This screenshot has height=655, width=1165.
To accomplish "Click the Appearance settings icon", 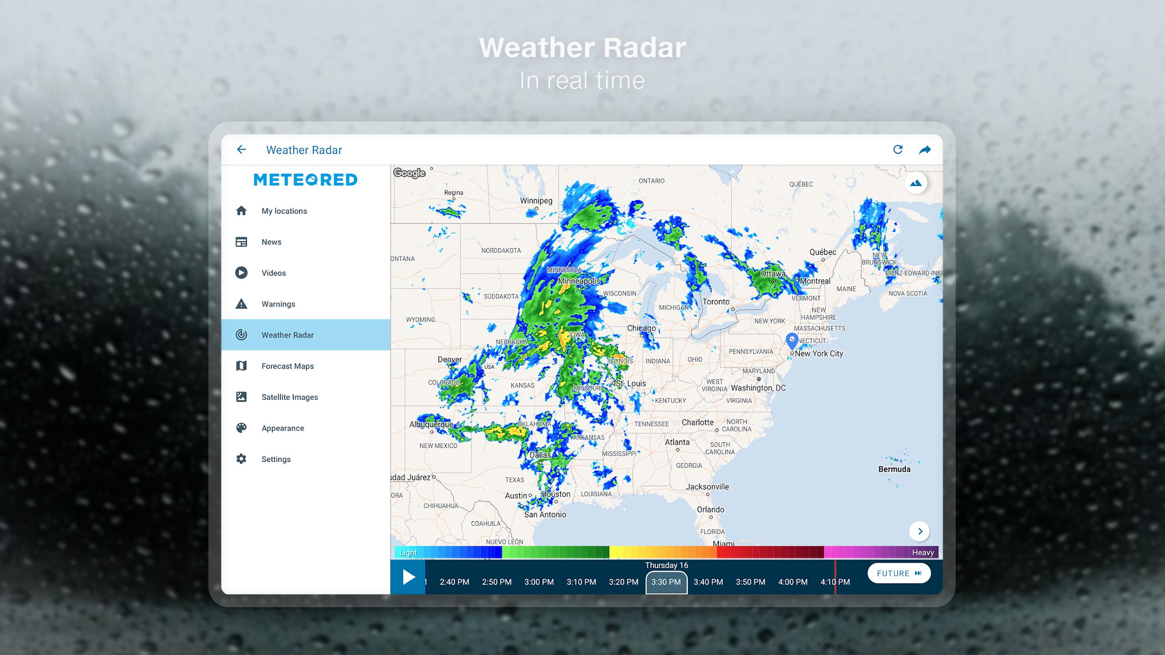I will pos(242,428).
